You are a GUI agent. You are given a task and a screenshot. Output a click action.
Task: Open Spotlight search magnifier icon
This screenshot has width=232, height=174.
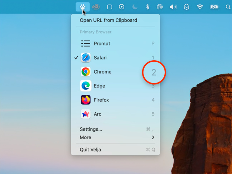(228, 7)
